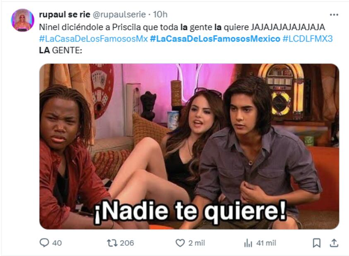Click the reply speech bubble icon
The image size is (349, 256).
[44, 243]
